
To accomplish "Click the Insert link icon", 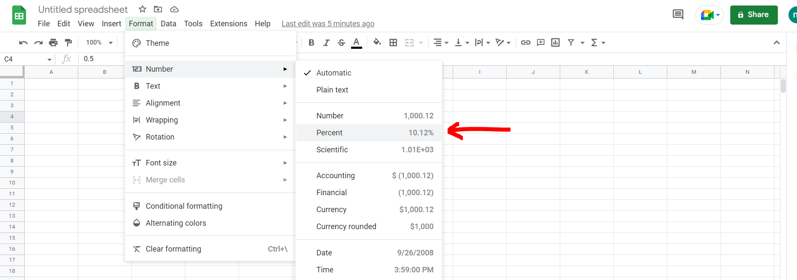I will tap(525, 42).
